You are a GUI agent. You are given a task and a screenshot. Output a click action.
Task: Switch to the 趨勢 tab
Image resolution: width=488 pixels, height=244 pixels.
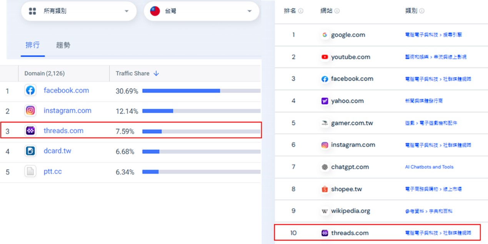click(63, 45)
